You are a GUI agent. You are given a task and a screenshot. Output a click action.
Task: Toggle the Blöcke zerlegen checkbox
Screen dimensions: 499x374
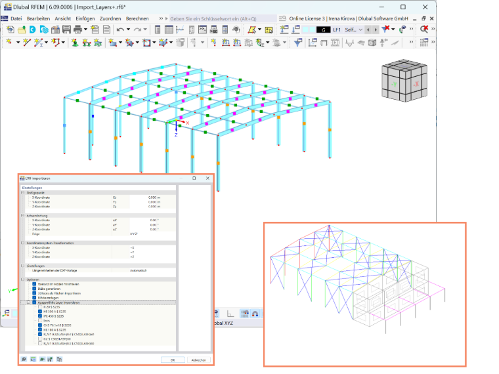click(x=34, y=298)
